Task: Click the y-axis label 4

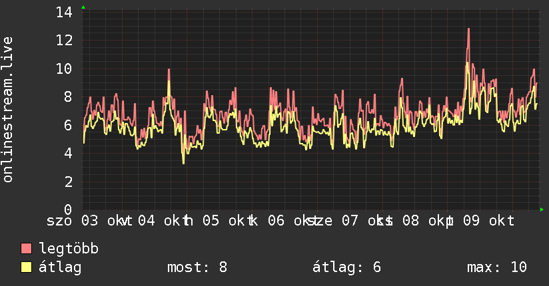Action: click(68, 153)
